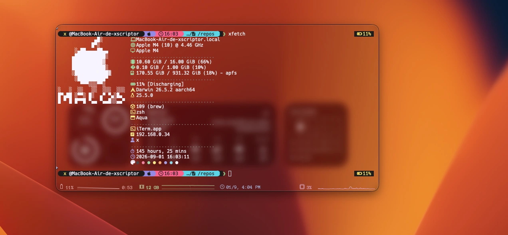Viewport: 508px width, 235px height.
Task: Click the swap icon beside 0.10 GiB
Action: tap(133, 67)
